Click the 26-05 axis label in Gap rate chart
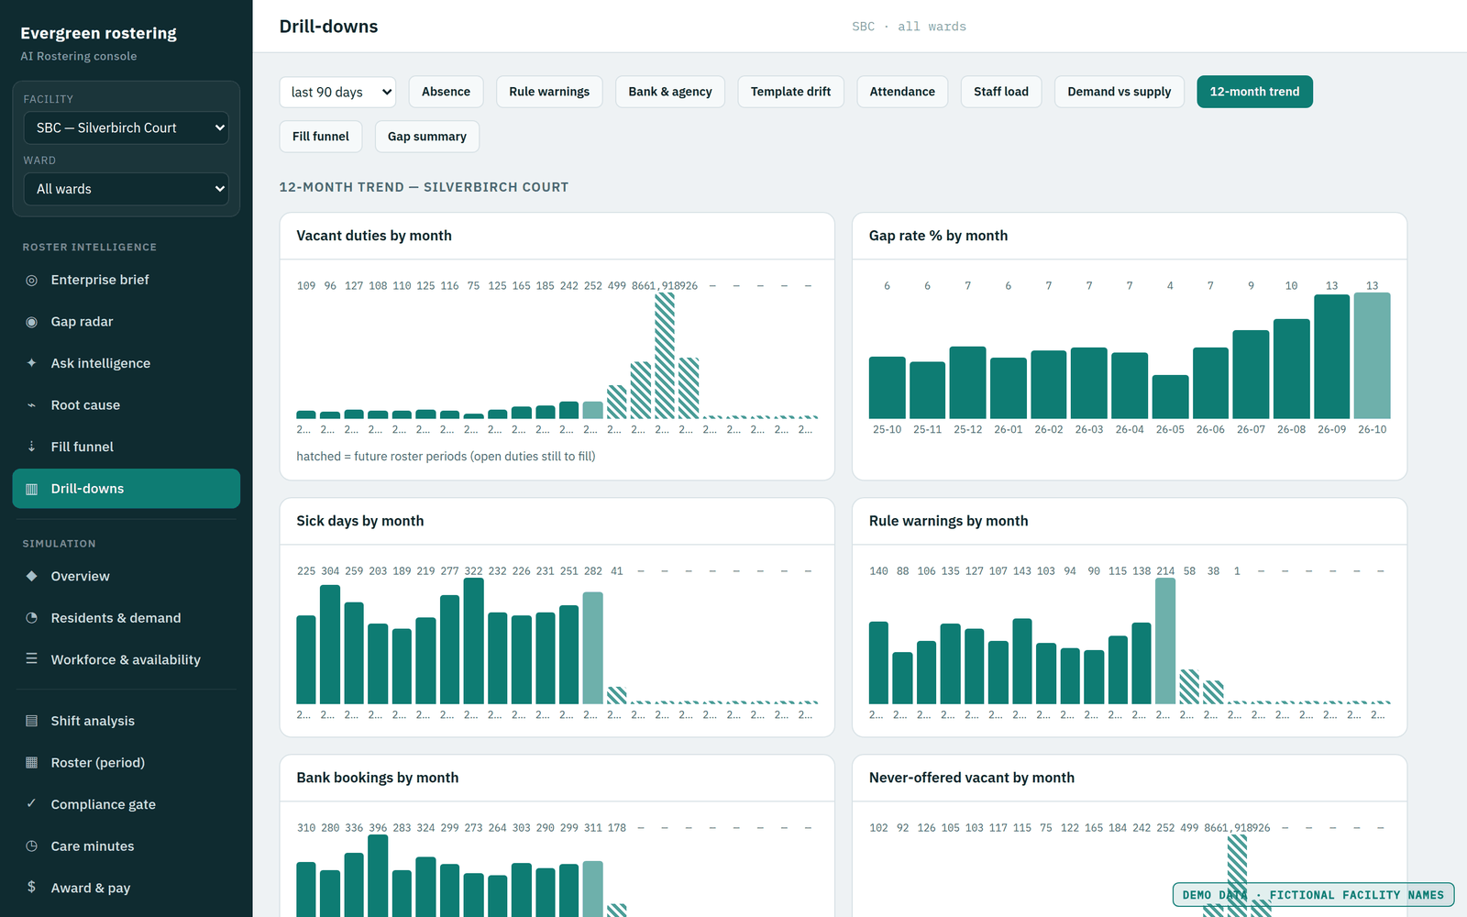Image resolution: width=1467 pixels, height=917 pixels. tap(1170, 429)
